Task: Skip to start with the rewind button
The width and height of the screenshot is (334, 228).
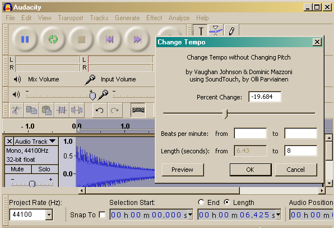Action: (109, 39)
